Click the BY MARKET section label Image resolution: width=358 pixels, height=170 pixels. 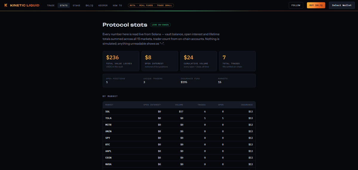coord(110,96)
